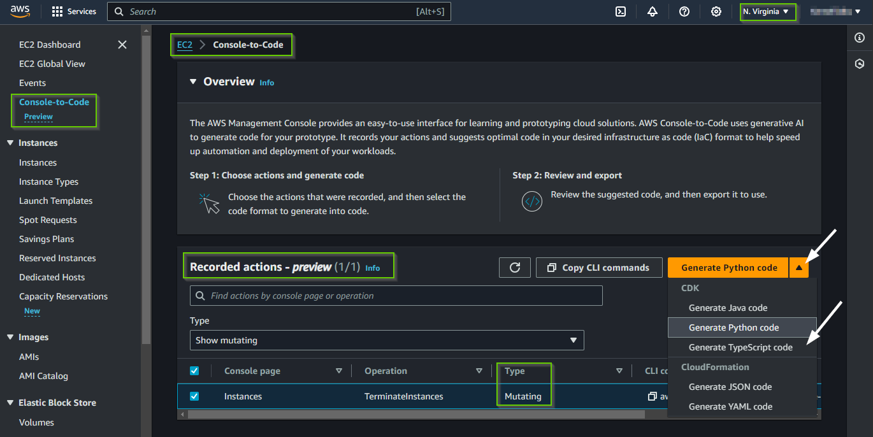The height and width of the screenshot is (437, 873).
Task: Click the EC2 breadcrumb link
Action: click(184, 45)
